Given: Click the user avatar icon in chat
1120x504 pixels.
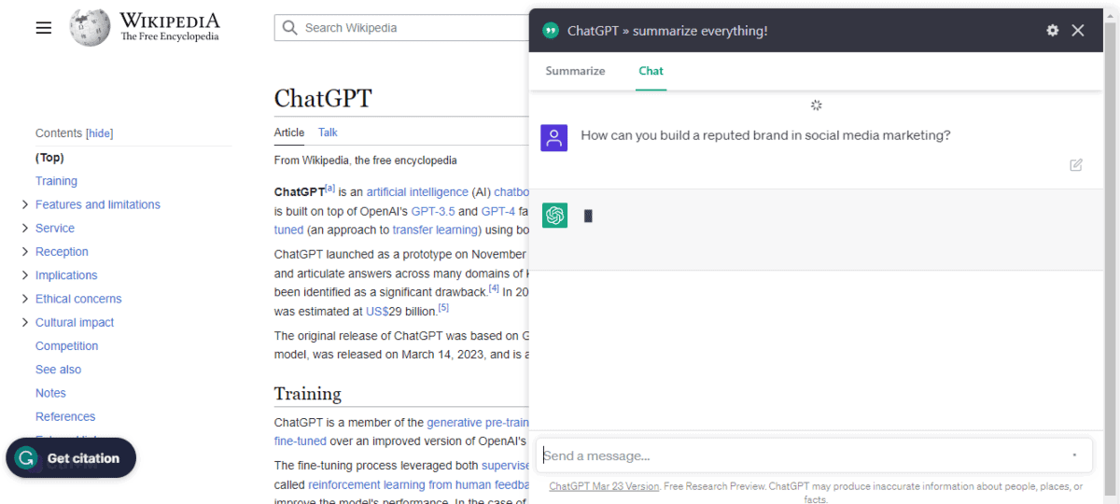Looking at the screenshot, I should click(x=554, y=138).
